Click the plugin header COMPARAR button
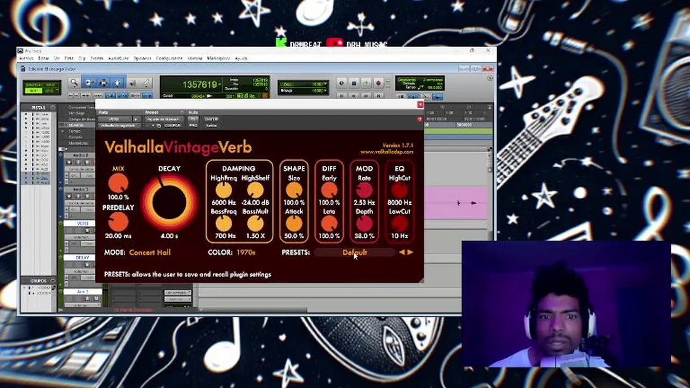The image size is (690, 388). (172, 125)
